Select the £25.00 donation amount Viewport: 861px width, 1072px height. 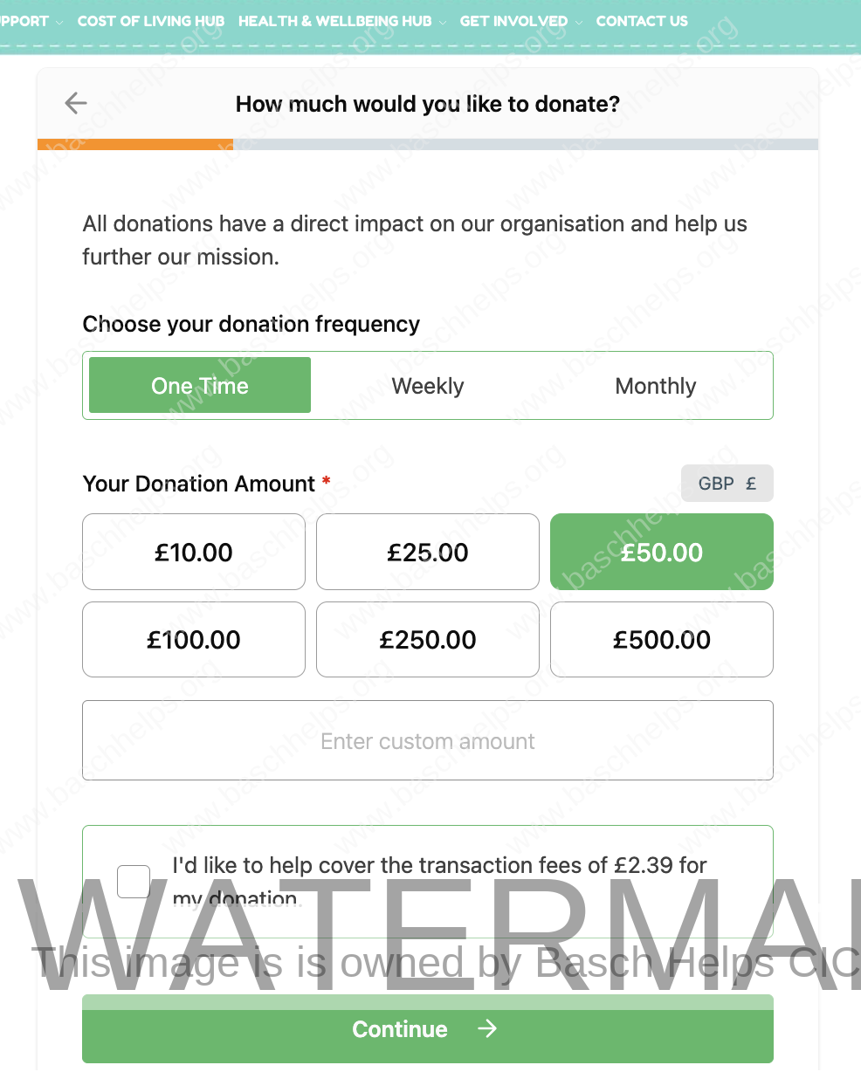428,552
